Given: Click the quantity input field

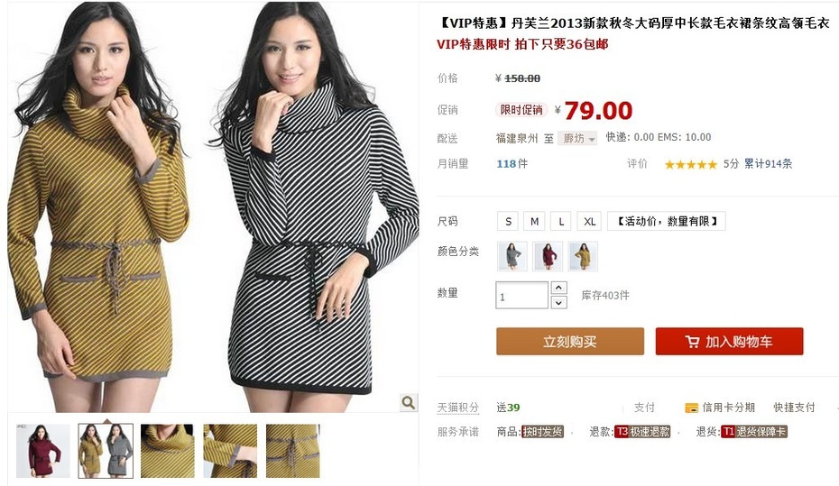Looking at the screenshot, I should [521, 295].
